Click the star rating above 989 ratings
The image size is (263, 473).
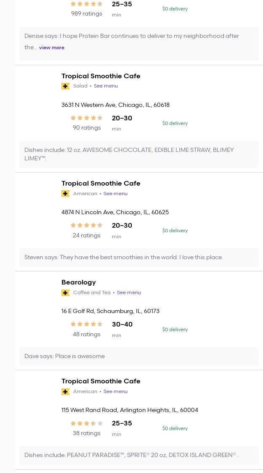coord(86,4)
